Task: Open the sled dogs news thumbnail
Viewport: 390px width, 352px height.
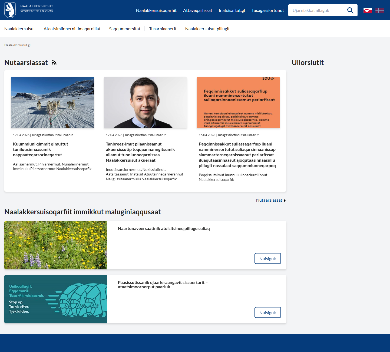Action: pyautogui.click(x=52, y=102)
